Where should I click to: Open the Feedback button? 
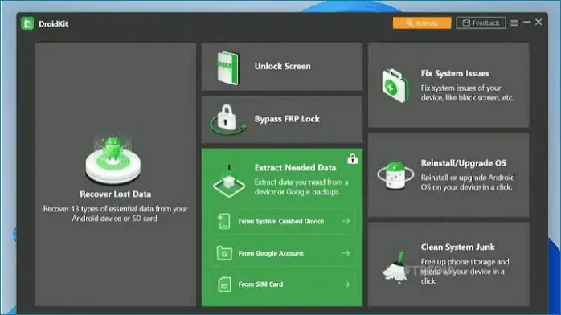coord(481,22)
